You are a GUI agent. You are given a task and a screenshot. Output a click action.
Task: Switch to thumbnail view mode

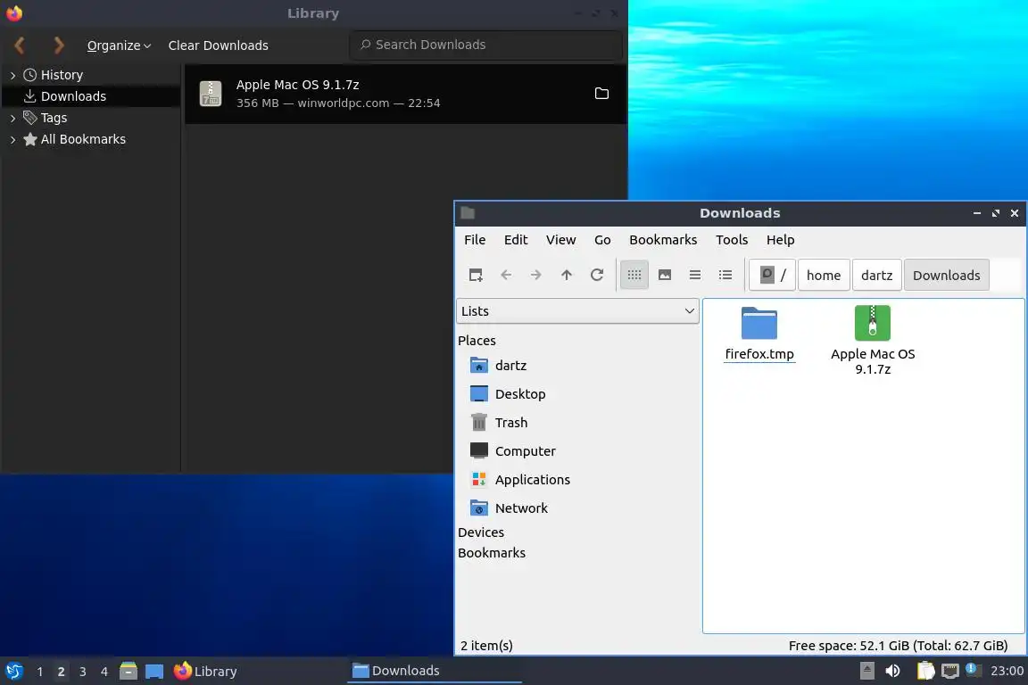tap(665, 275)
